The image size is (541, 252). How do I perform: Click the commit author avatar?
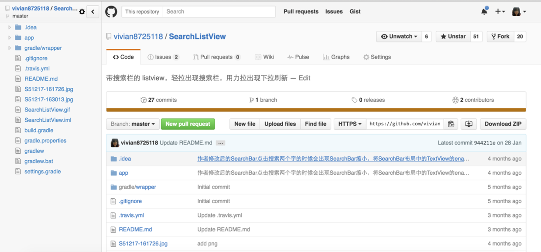[x=115, y=143]
